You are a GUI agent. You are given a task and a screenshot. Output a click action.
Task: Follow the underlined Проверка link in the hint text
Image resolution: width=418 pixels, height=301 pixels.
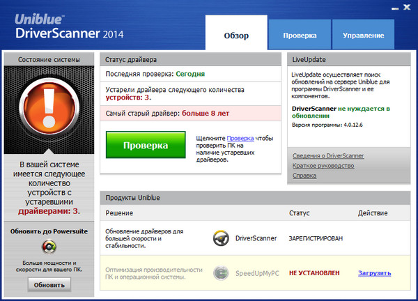pos(240,139)
